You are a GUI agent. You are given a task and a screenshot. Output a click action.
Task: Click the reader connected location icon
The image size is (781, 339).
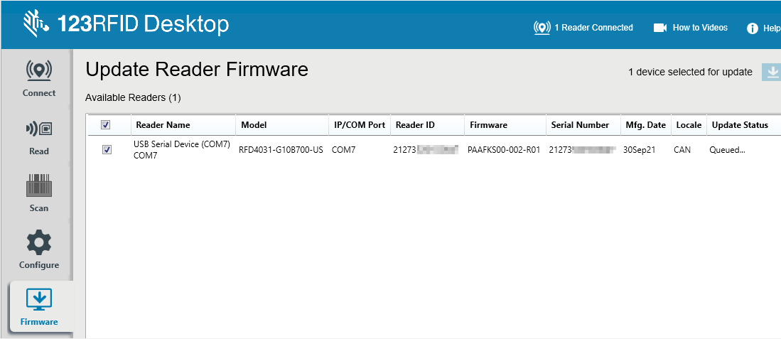[x=542, y=28]
